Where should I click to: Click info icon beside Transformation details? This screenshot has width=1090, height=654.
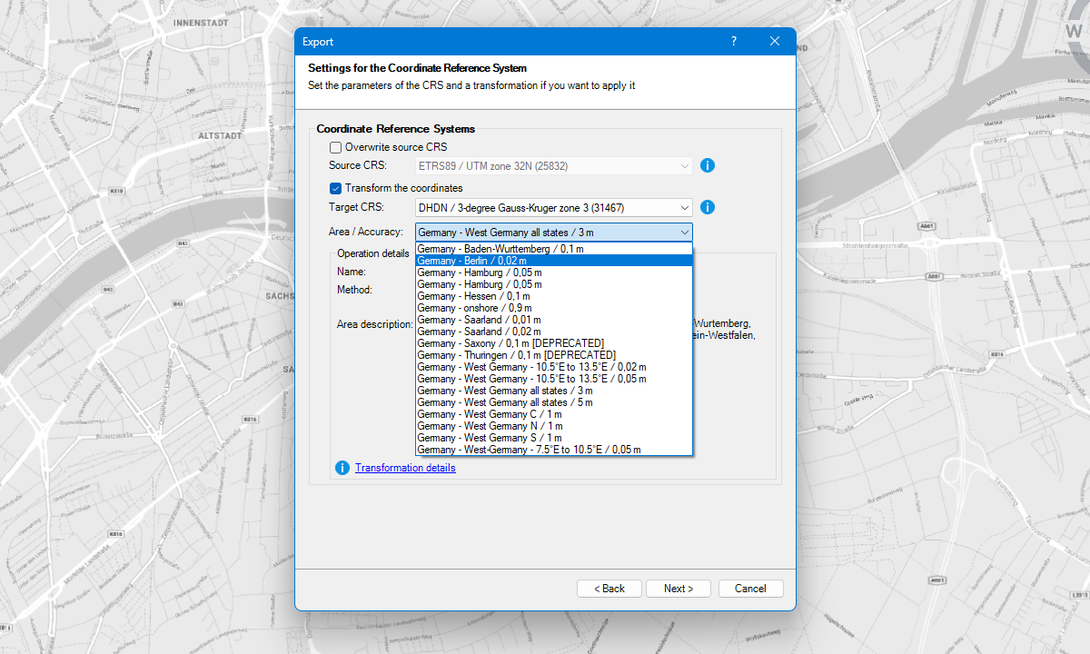[342, 468]
